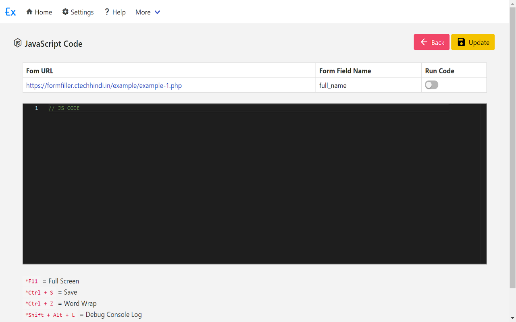Screen dimensions: 516x322
Task: Click the left arrow icon in Back button
Action: [424, 42]
